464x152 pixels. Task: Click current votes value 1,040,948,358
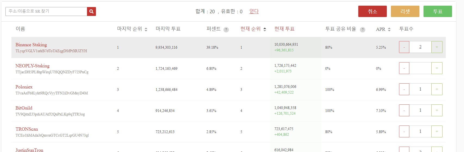click(285, 108)
